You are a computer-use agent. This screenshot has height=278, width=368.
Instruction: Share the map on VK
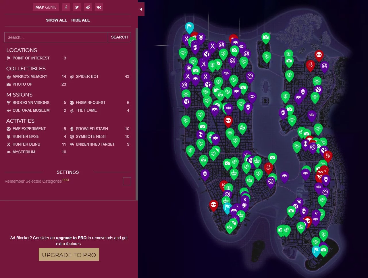coord(99,7)
